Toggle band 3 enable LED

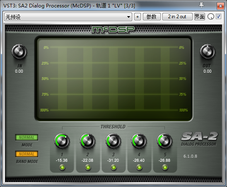click(x=113, y=167)
